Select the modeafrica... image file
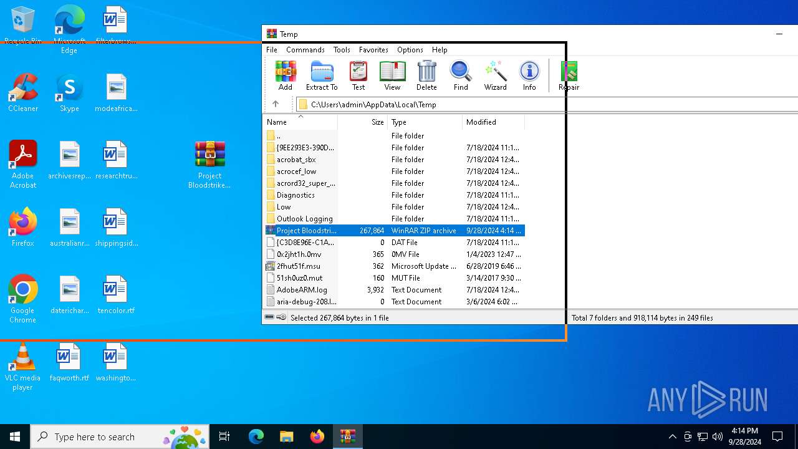Image resolution: width=798 pixels, height=449 pixels. click(116, 93)
